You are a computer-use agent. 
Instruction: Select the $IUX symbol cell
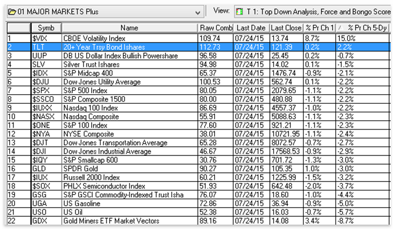point(47,178)
